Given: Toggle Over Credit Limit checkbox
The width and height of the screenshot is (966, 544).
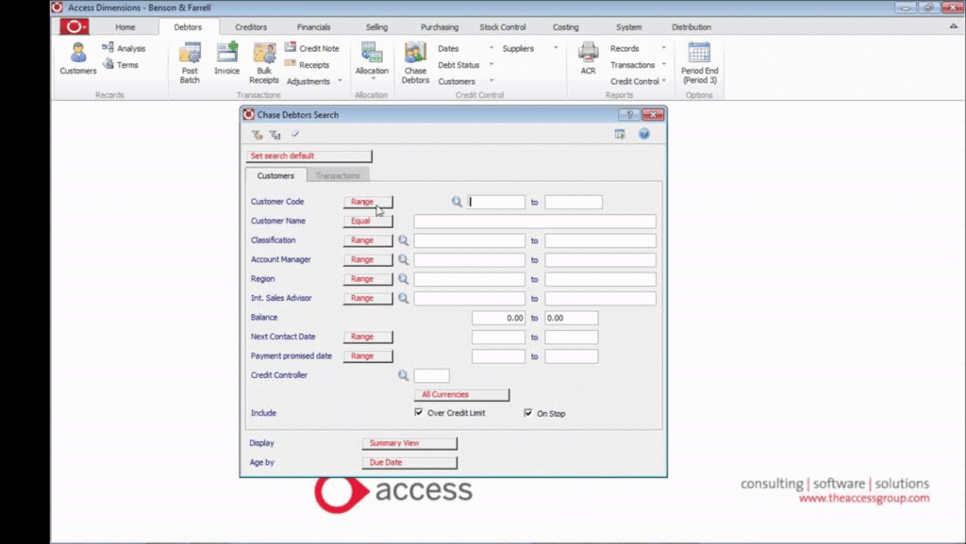Looking at the screenshot, I should [419, 412].
